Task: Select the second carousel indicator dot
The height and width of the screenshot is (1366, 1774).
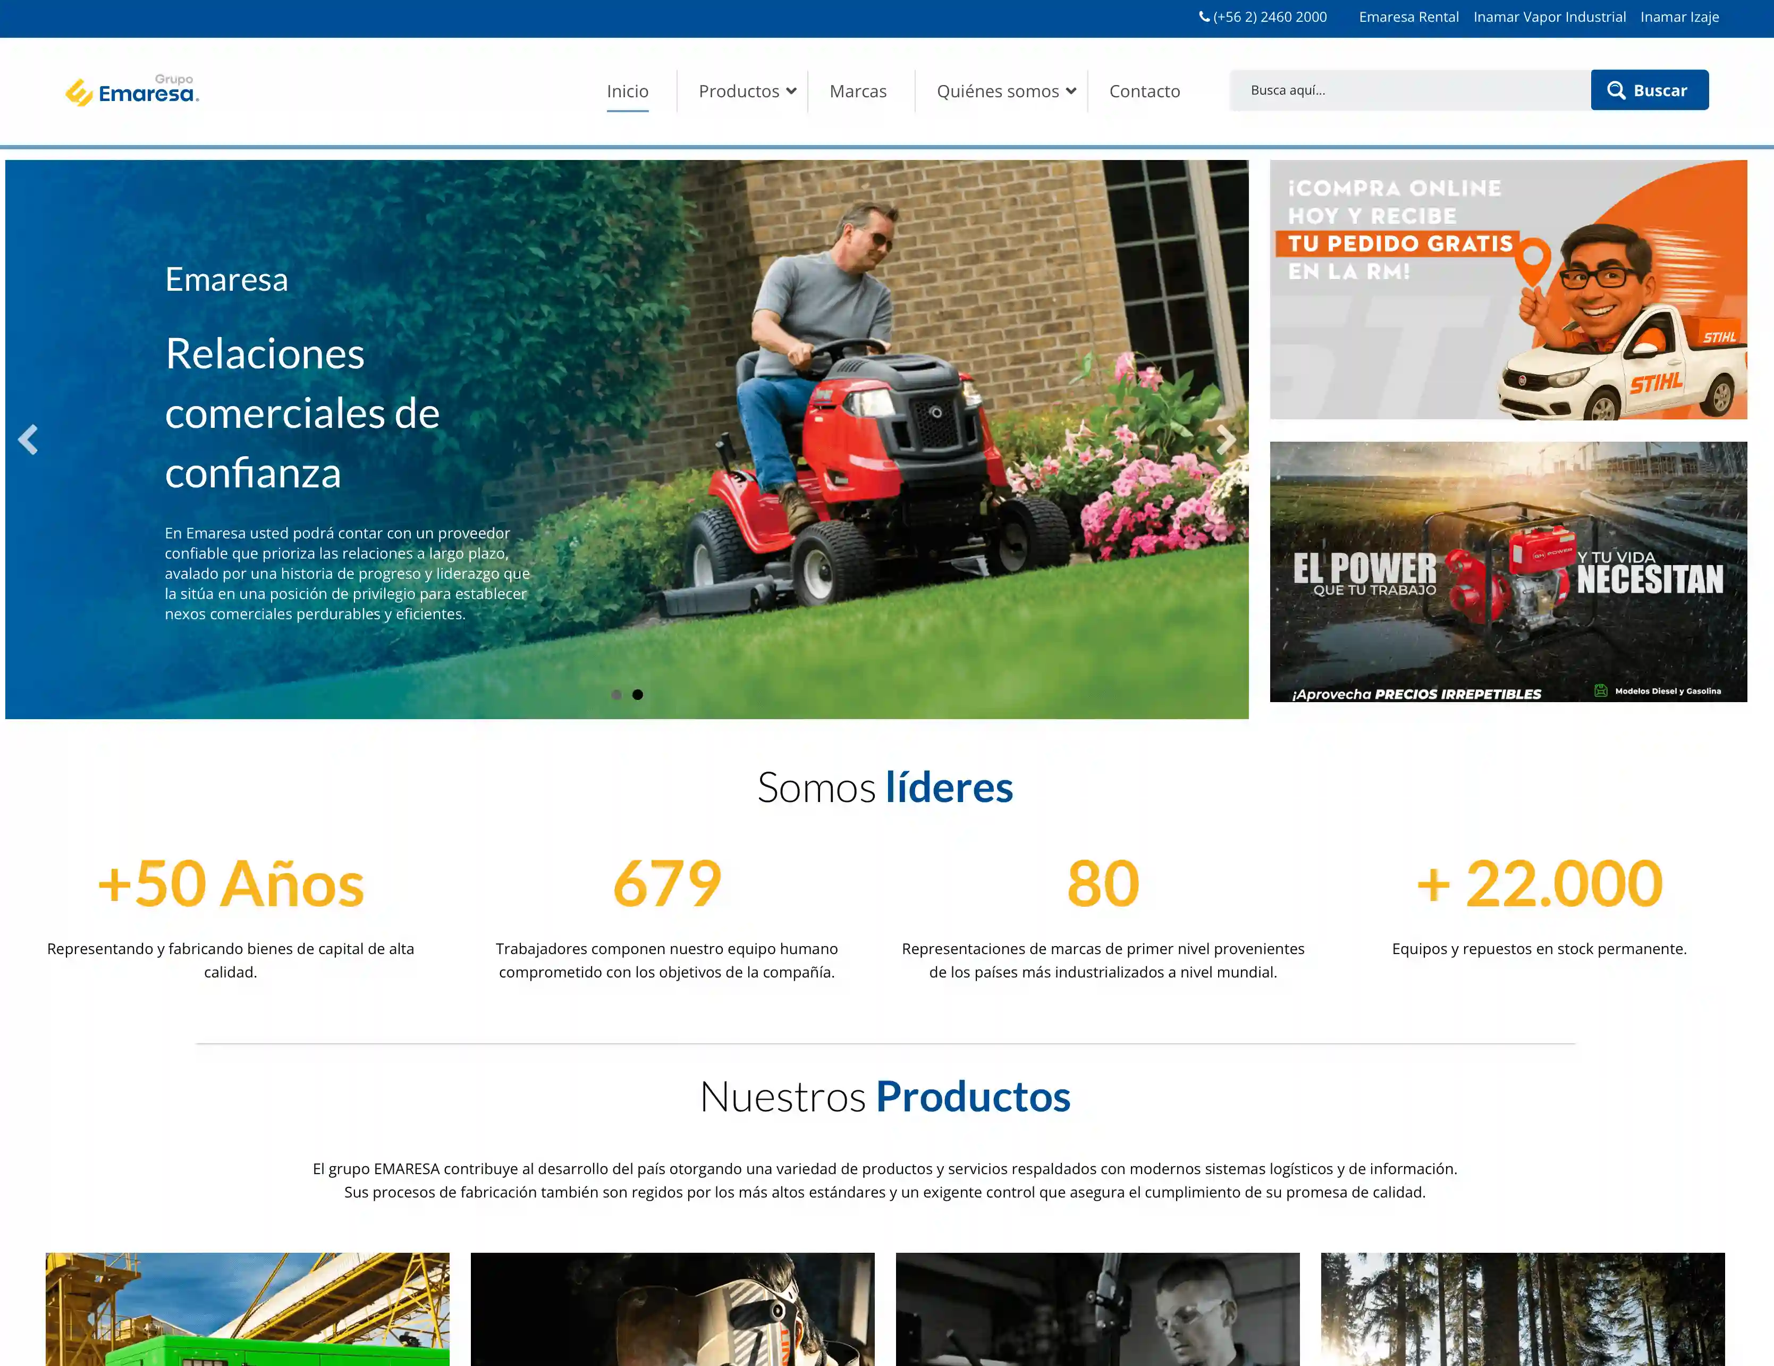Action: [637, 694]
